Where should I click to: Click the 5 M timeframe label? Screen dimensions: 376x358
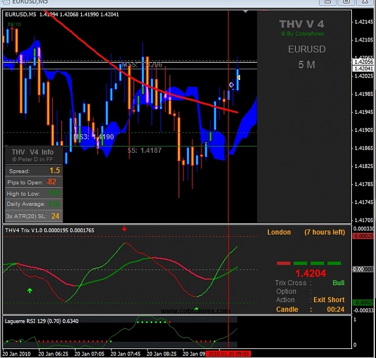coord(306,65)
